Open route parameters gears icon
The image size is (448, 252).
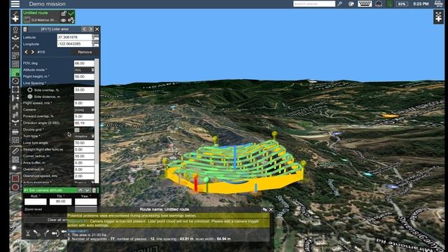[x=71, y=20]
